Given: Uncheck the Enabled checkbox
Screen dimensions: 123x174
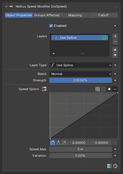Looking at the screenshot, I should (51, 26).
